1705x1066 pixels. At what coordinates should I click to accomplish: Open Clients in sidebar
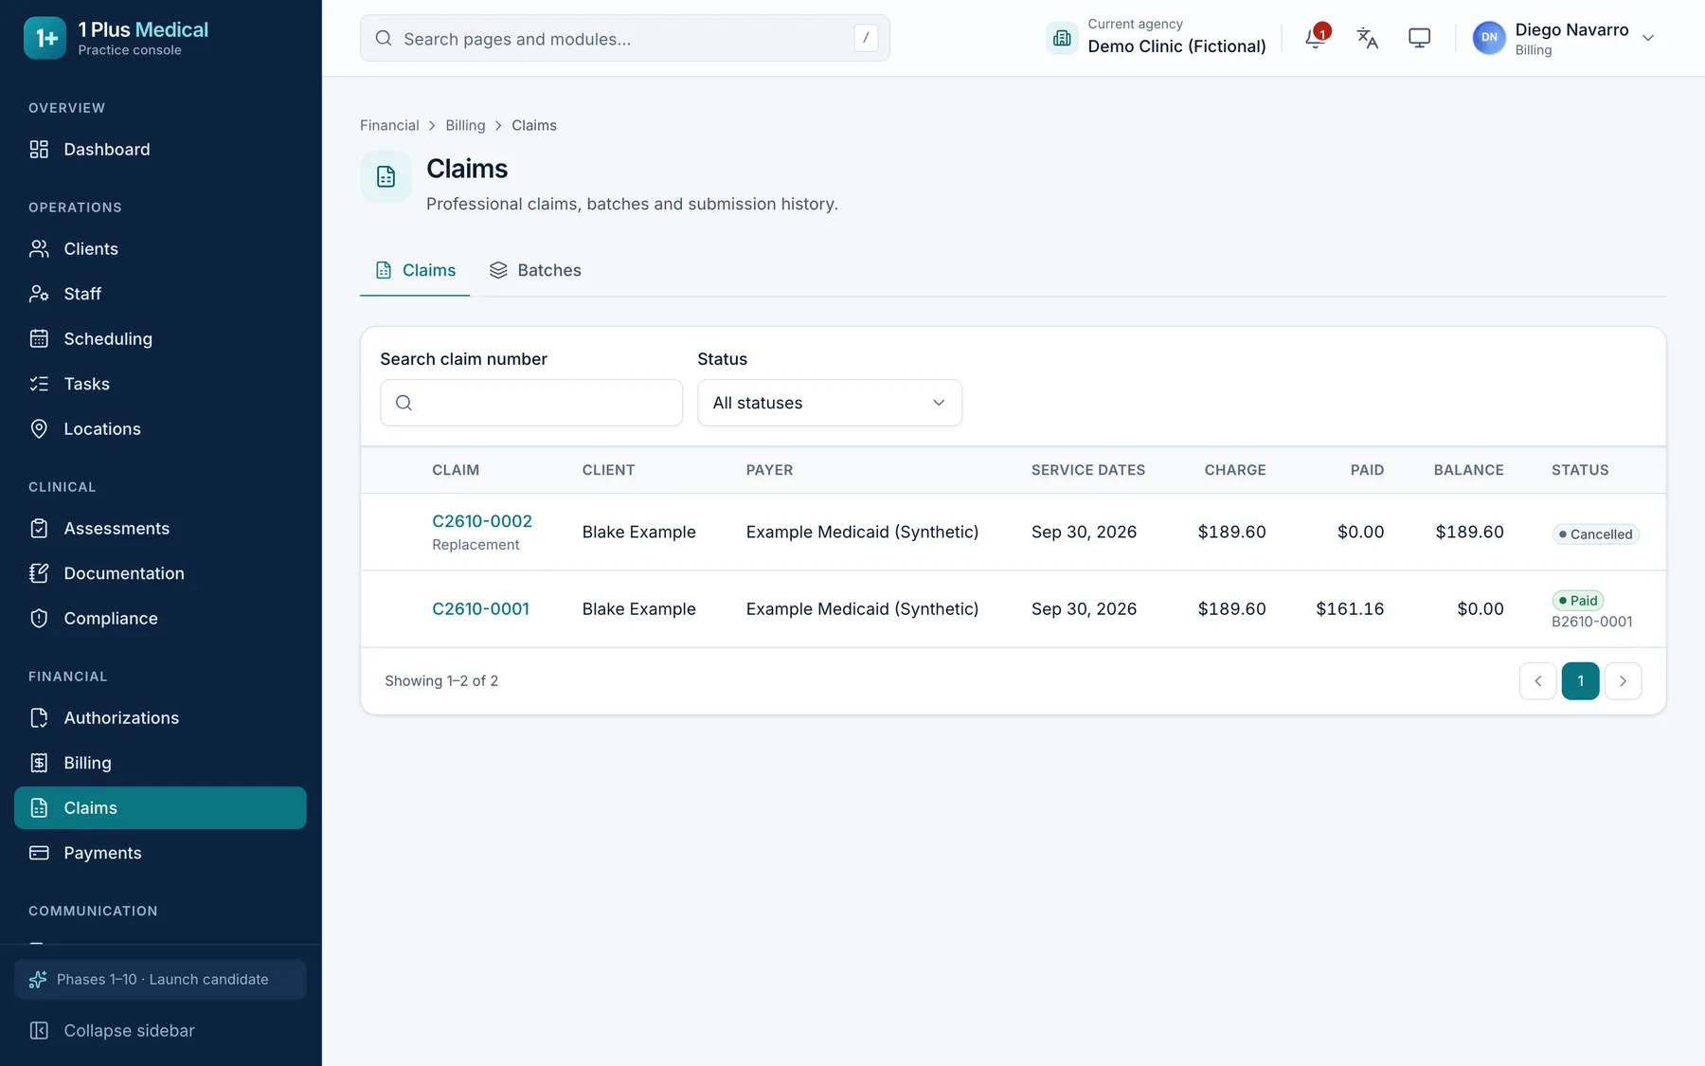pyautogui.click(x=160, y=249)
